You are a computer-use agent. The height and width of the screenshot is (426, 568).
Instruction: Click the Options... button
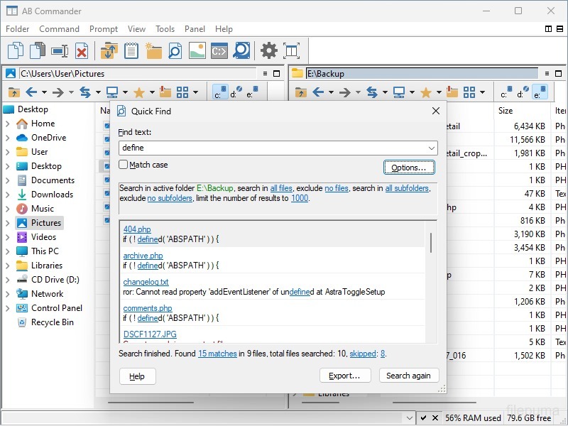408,168
